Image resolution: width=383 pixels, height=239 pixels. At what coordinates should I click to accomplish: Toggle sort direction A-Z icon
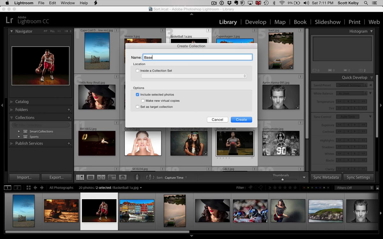tap(150, 177)
